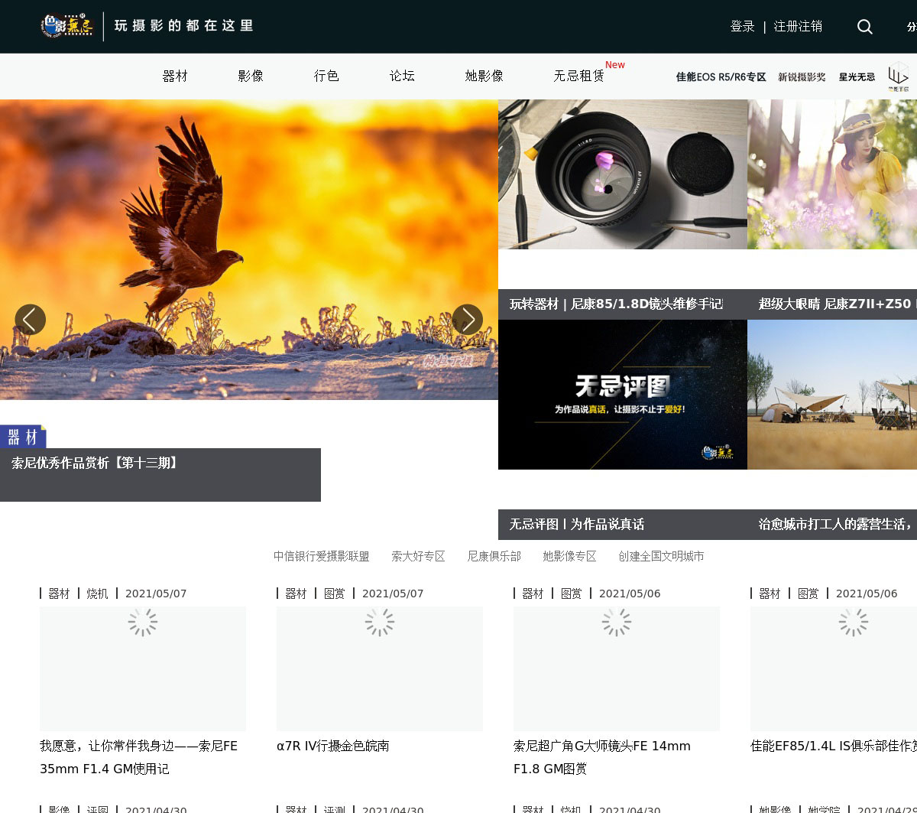
Task: Open article 索尼优秀作品赏析【第十三期】
Action: coord(96,463)
